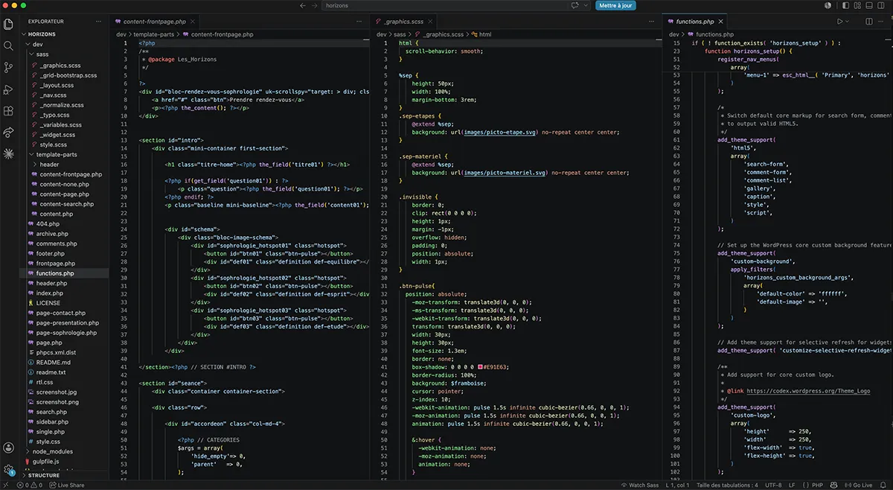Run the file with the play icon
893x490 pixels.
(840, 22)
